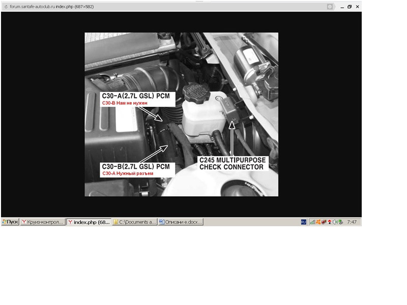Click the engine bay photo
This screenshot has height=305, width=407.
click(182, 114)
